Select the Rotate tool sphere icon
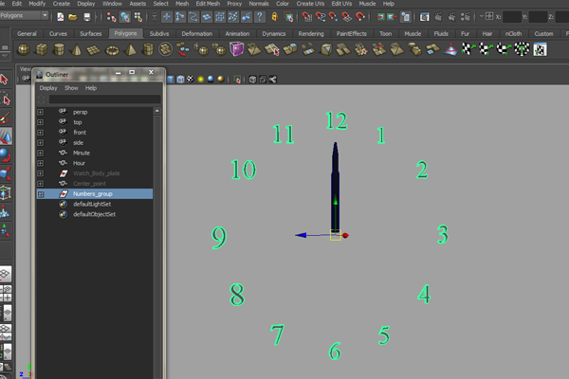Image resolution: width=569 pixels, height=379 pixels. 5,154
